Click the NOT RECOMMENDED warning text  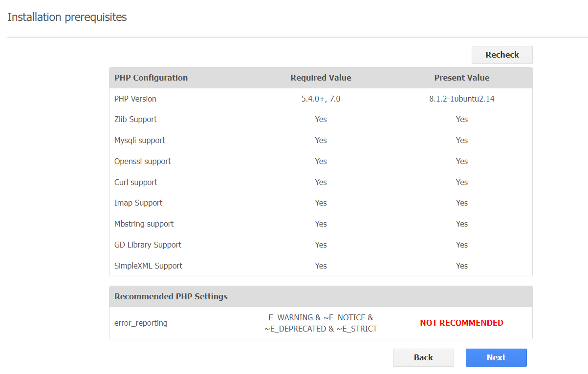(461, 323)
